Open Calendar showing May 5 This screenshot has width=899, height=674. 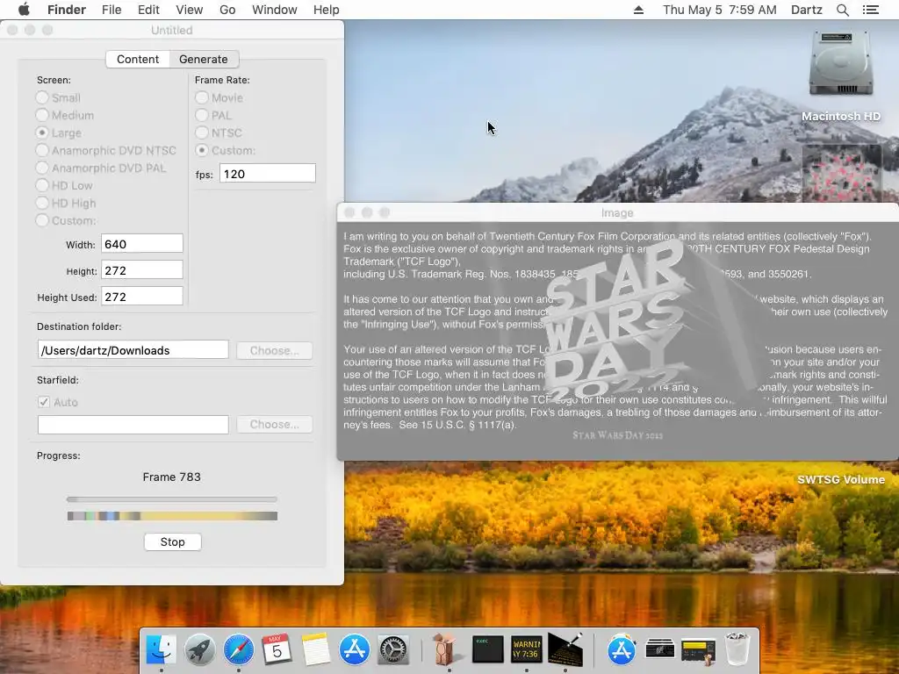click(x=277, y=649)
